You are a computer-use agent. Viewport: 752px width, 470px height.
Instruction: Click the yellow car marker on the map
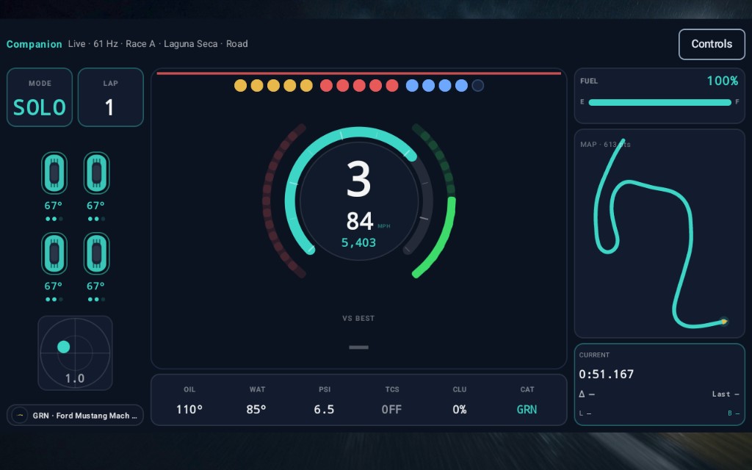pos(724,322)
